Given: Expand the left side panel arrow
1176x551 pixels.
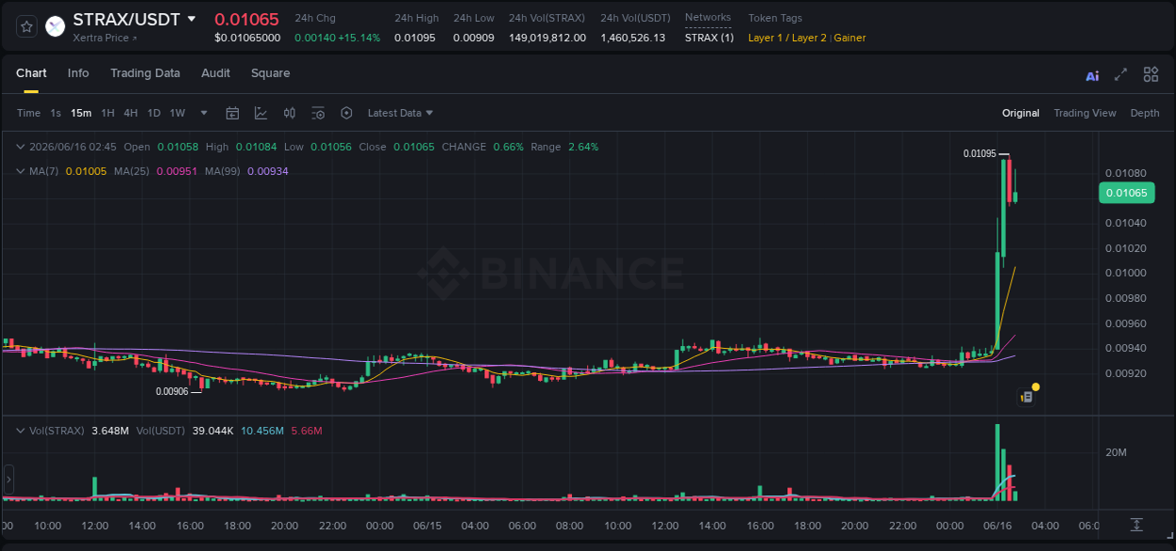Looking at the screenshot, I should coord(8,480).
